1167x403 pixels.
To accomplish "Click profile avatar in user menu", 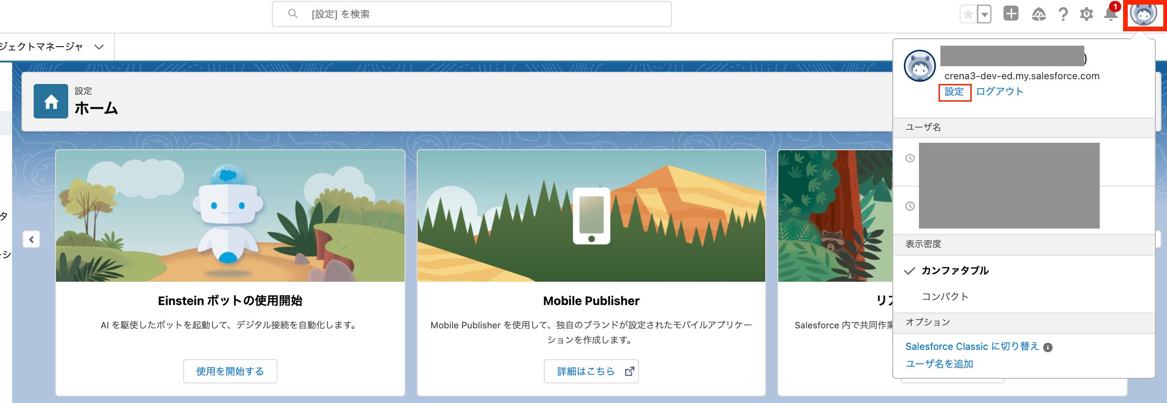I will point(919,66).
